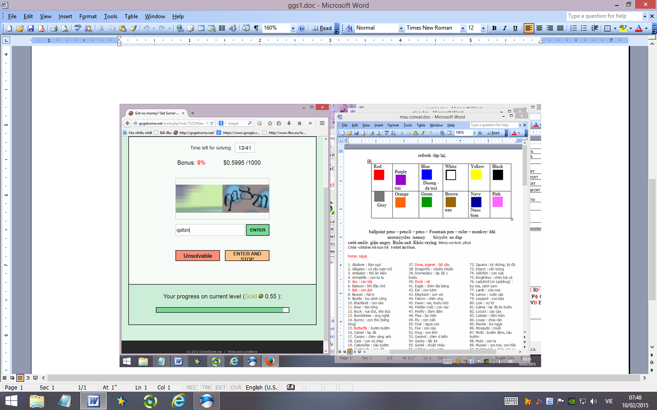Viewport: 657px width, 410px height.
Task: Open the Table menu
Action: click(x=131, y=16)
